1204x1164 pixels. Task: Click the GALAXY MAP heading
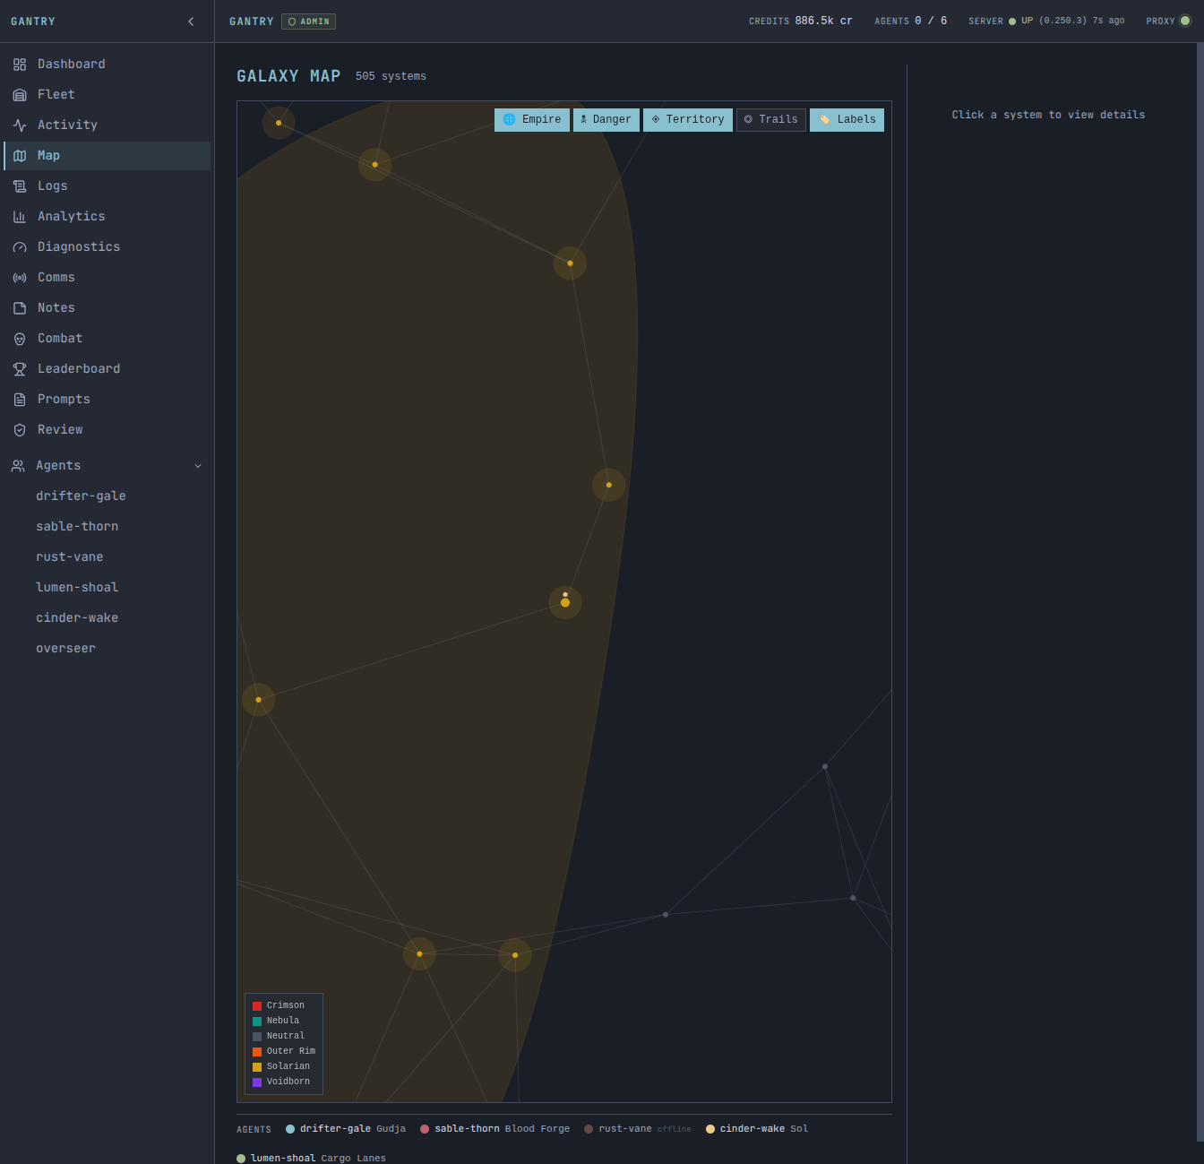coord(288,76)
